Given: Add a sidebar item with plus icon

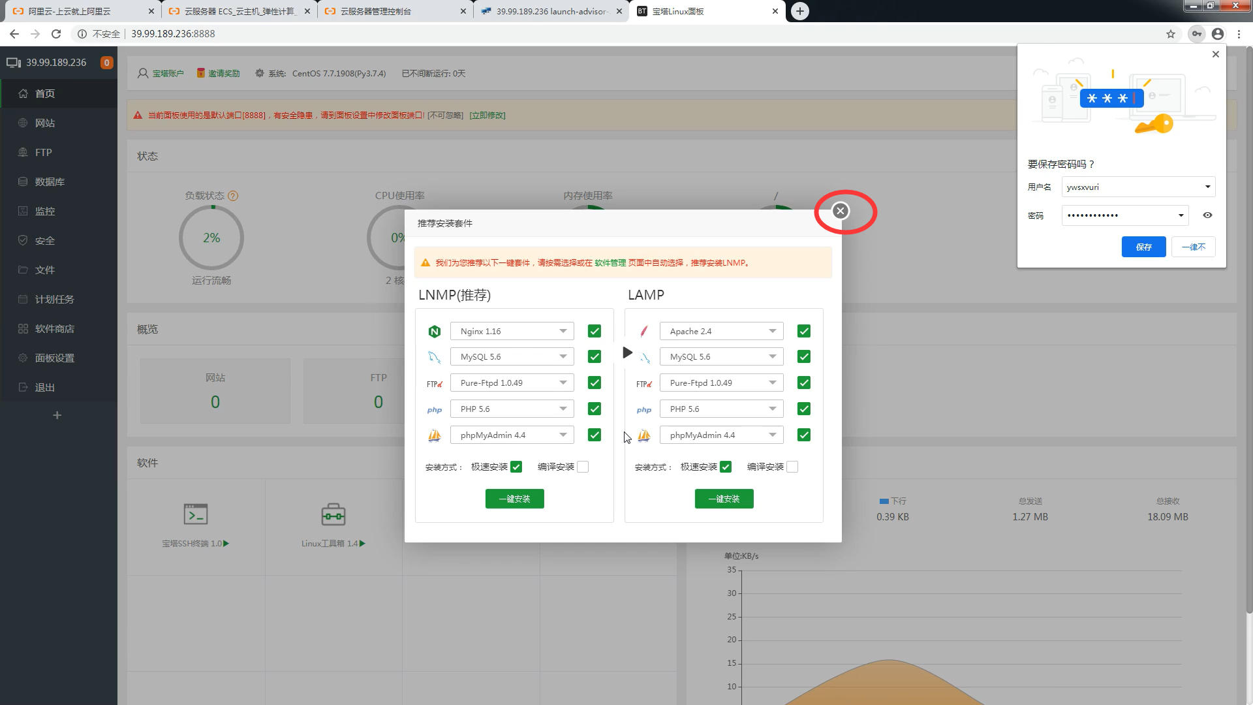Looking at the screenshot, I should coord(57,415).
